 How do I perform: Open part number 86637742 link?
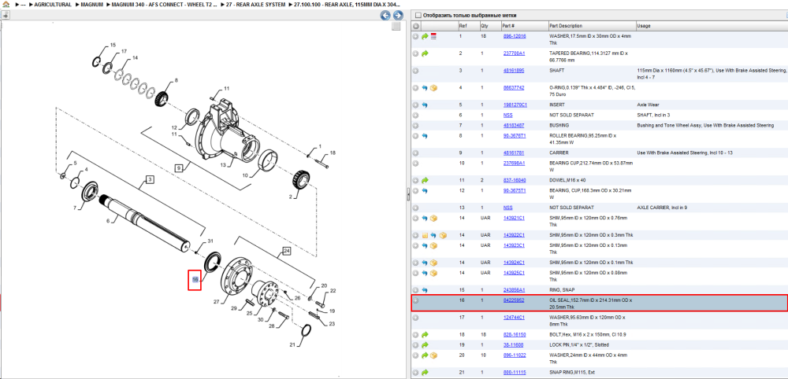coord(513,88)
